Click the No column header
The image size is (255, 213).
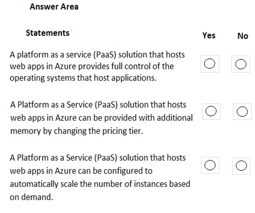click(x=243, y=36)
